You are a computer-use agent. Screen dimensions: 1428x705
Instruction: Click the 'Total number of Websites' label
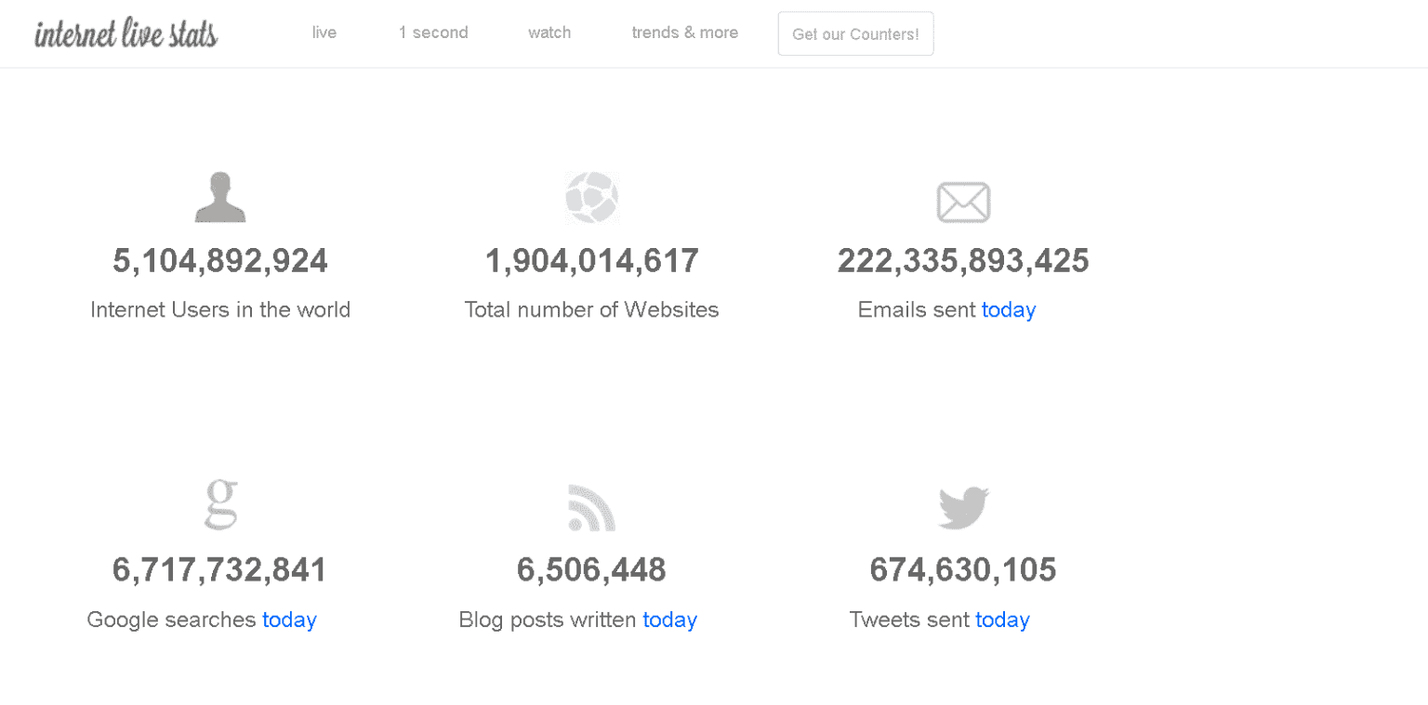click(x=591, y=309)
